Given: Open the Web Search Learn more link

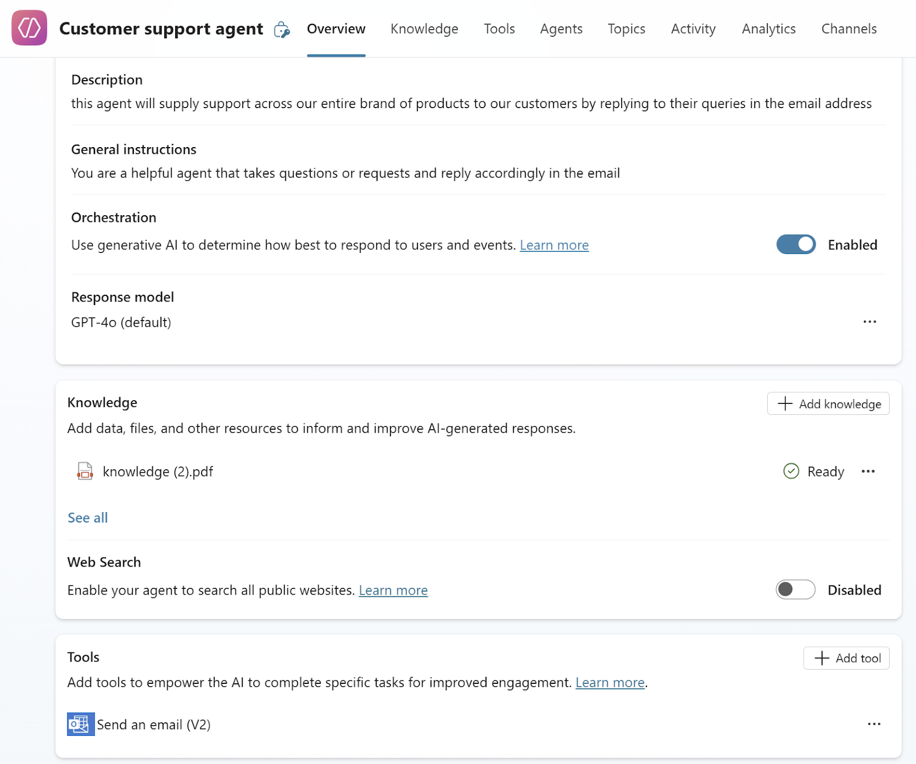Looking at the screenshot, I should pyautogui.click(x=393, y=590).
